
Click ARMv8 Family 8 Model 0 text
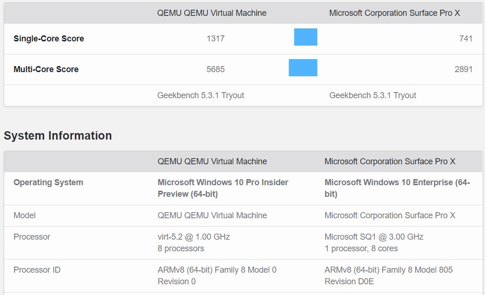[x=217, y=275]
